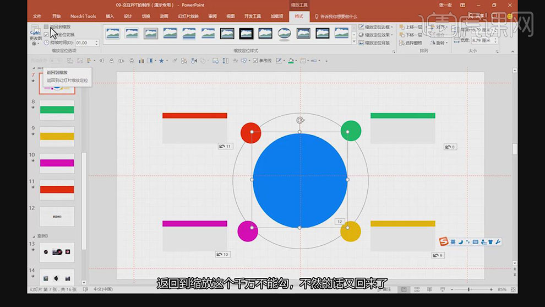
Task: Uncheck the 缩放定位切换 checkbox
Action: click(x=46, y=34)
